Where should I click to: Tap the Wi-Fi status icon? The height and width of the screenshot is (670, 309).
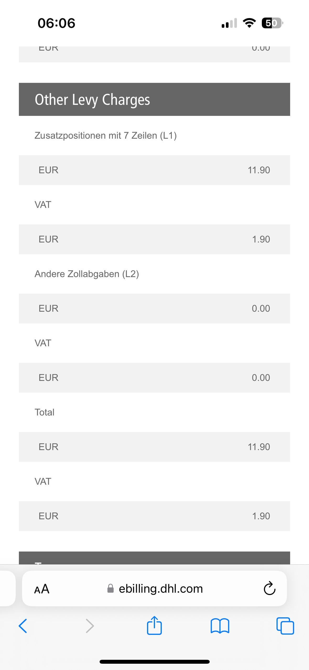tap(249, 23)
